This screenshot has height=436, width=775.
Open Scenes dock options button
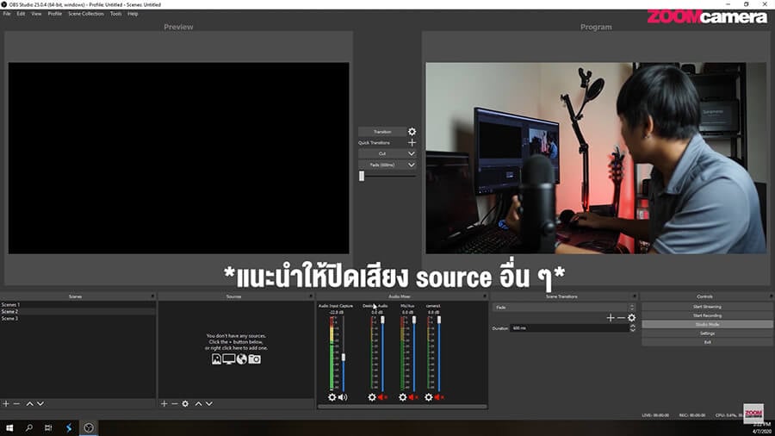click(x=152, y=296)
